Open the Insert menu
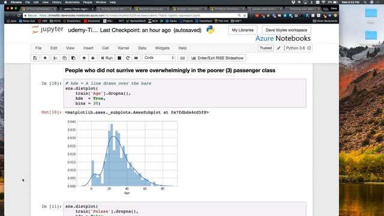The image size is (384, 216). (88, 48)
